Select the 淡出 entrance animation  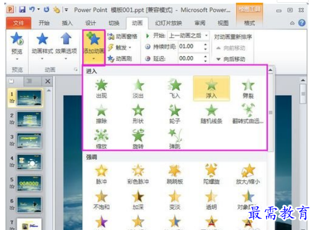coord(138,89)
